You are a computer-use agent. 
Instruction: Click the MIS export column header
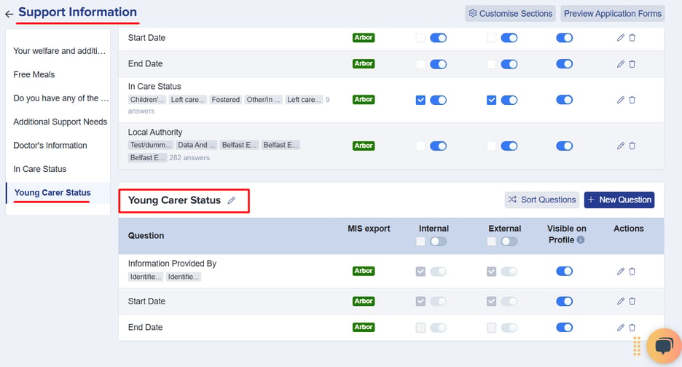click(x=369, y=229)
